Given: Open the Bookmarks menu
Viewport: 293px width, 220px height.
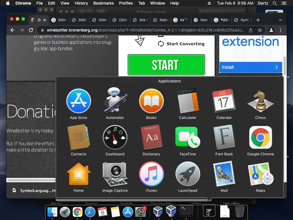Looking at the screenshot, I should tap(103, 3).
